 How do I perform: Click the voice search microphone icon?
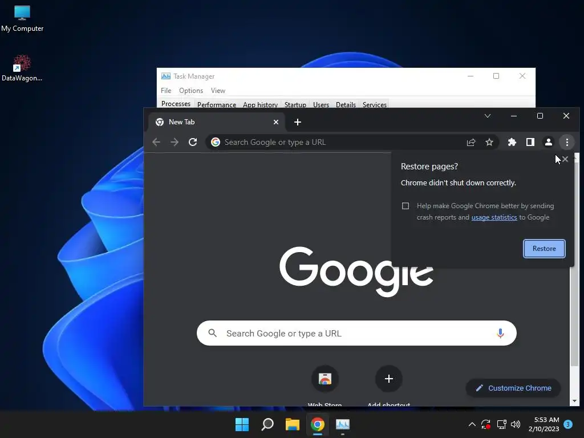point(500,333)
